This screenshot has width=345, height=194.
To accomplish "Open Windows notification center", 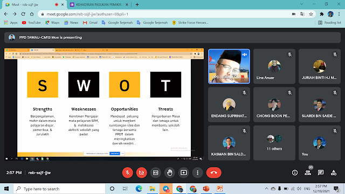I will click(336, 189).
